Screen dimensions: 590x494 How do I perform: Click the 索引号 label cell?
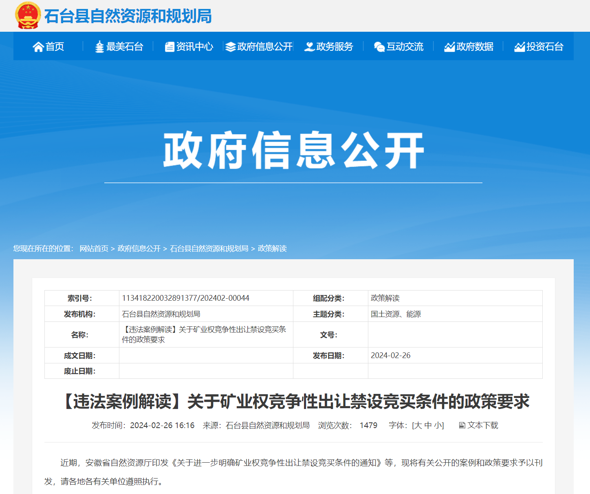(82, 298)
